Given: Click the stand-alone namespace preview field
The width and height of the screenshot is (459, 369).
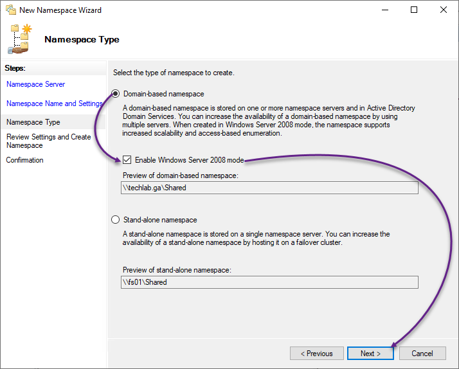Looking at the screenshot, I should (x=269, y=282).
